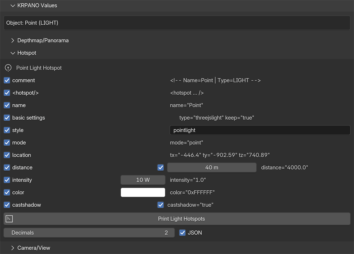This screenshot has width=354, height=254.
Task: Collapse the KRPANO Values panel
Action: [x=12, y=6]
